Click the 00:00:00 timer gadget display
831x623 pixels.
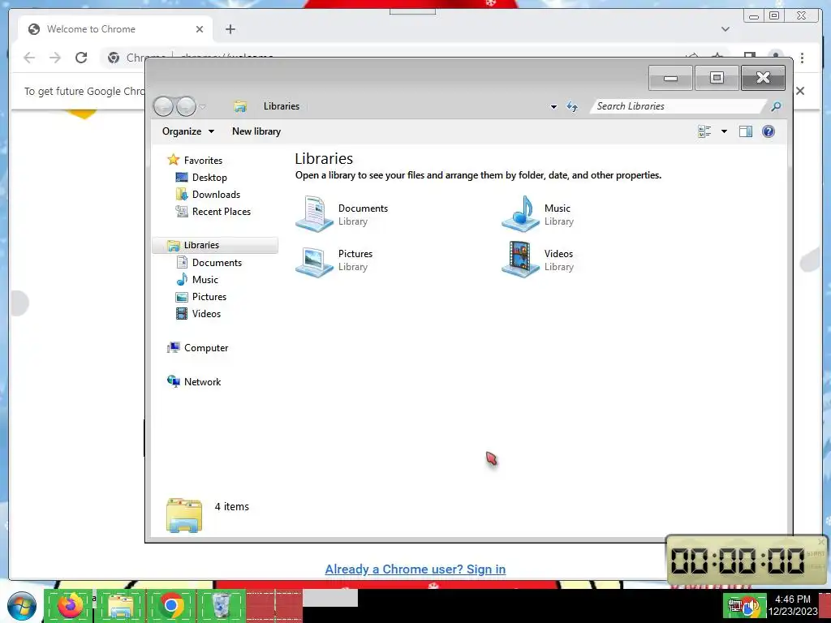(x=738, y=561)
